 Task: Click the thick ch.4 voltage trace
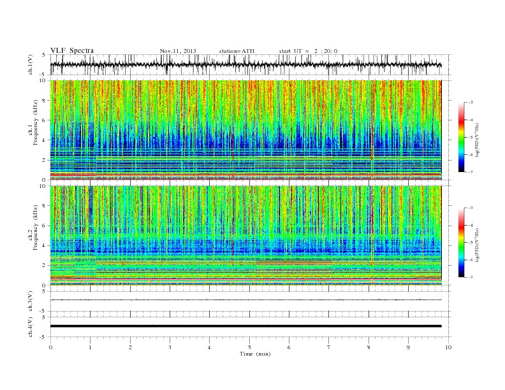[x=245, y=326]
